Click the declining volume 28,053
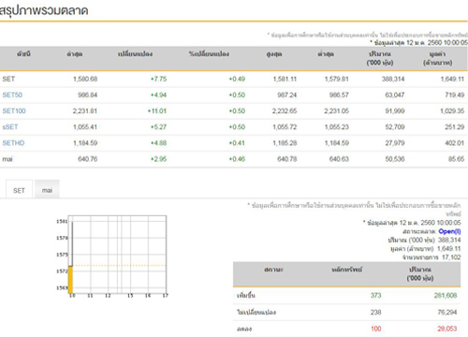This screenshot has height=337, width=468. (x=447, y=329)
